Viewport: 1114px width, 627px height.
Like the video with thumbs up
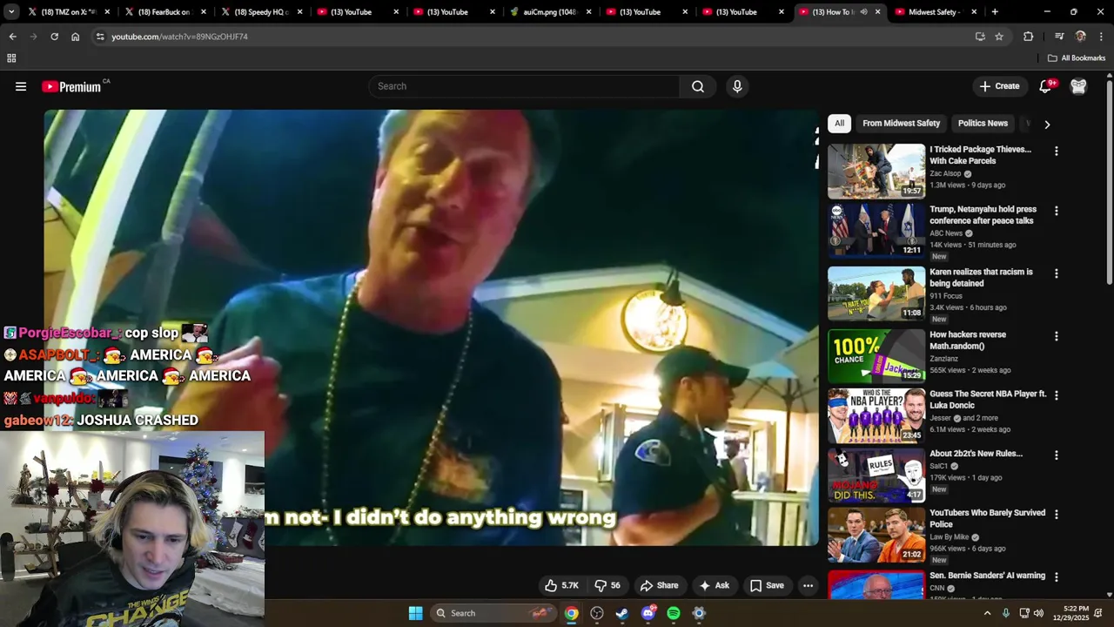point(561,586)
